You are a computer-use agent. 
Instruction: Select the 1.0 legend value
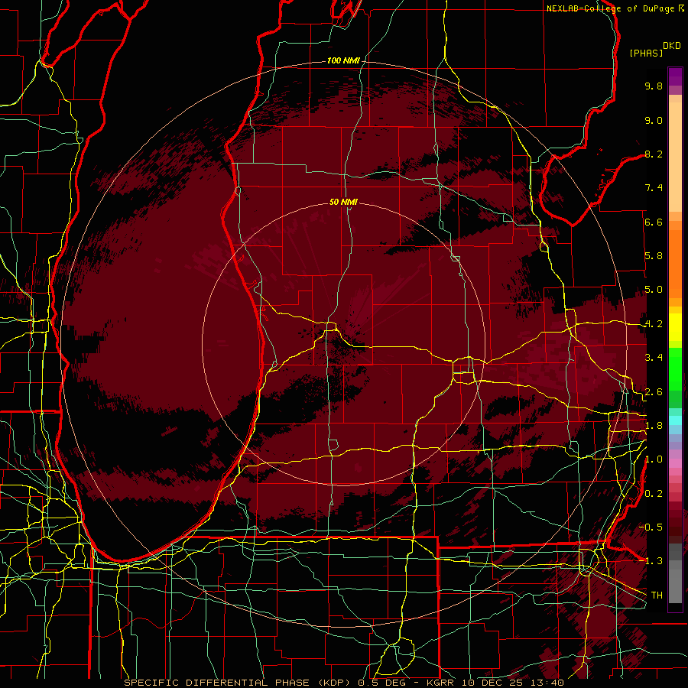pyautogui.click(x=654, y=459)
